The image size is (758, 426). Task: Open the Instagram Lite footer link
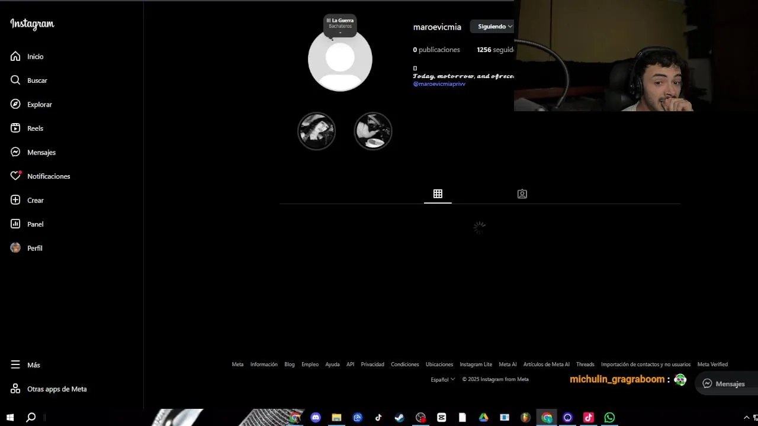476,364
